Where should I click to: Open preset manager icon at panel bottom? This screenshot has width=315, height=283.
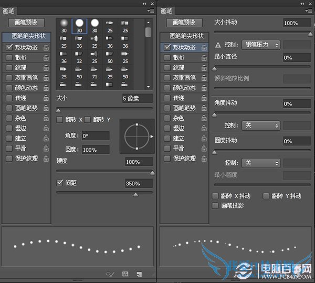coord(125,274)
